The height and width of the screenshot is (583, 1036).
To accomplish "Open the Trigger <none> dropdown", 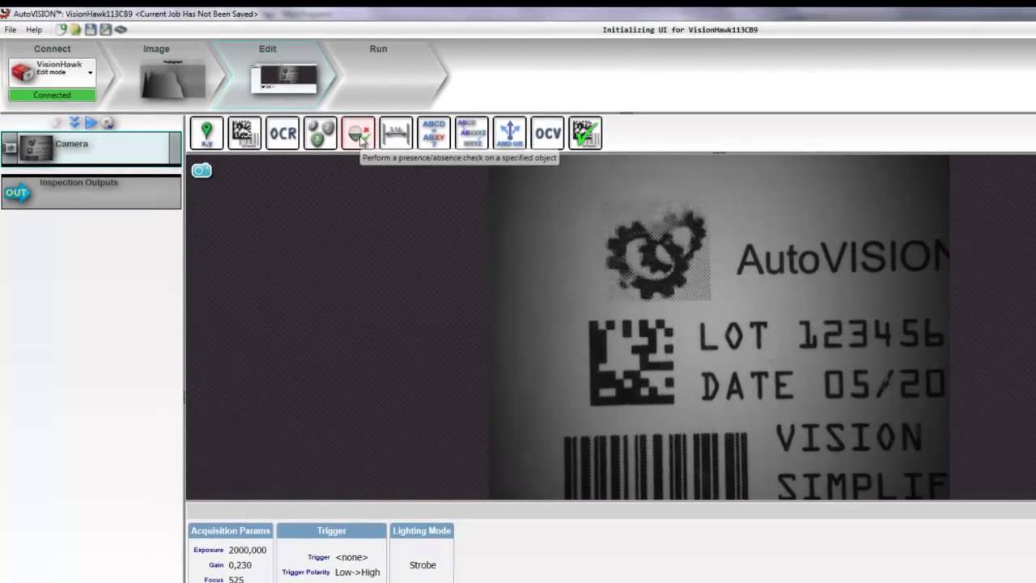I will [351, 557].
